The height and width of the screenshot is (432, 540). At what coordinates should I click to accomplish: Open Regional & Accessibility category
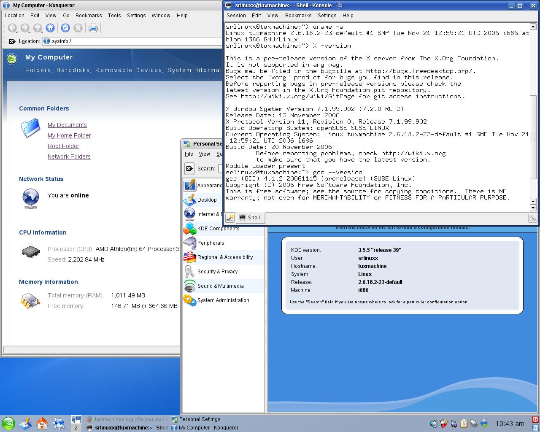[224, 257]
